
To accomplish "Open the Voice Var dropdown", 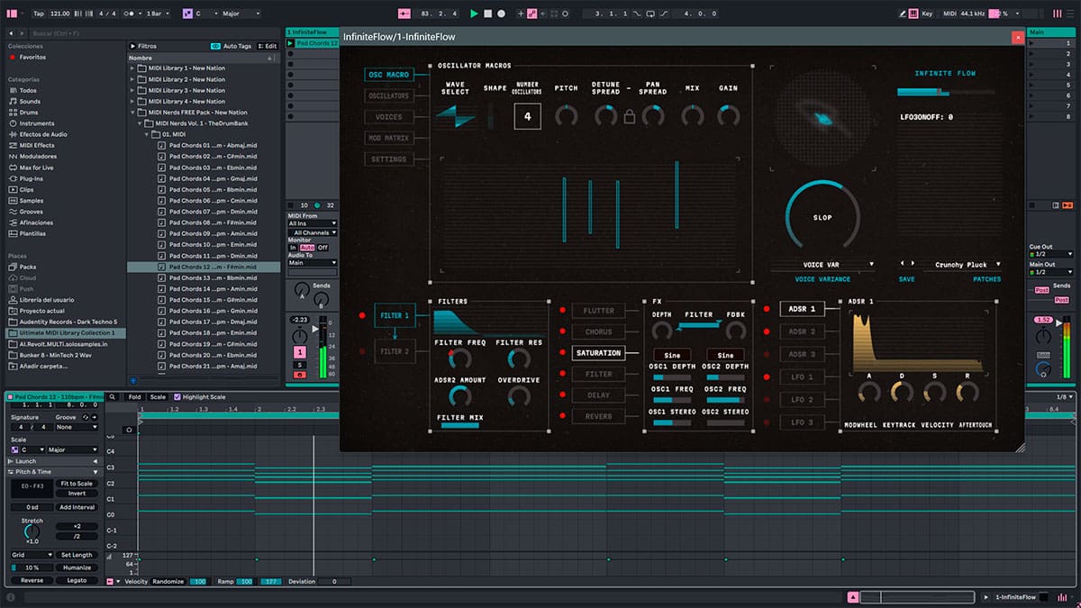I will tap(822, 265).
